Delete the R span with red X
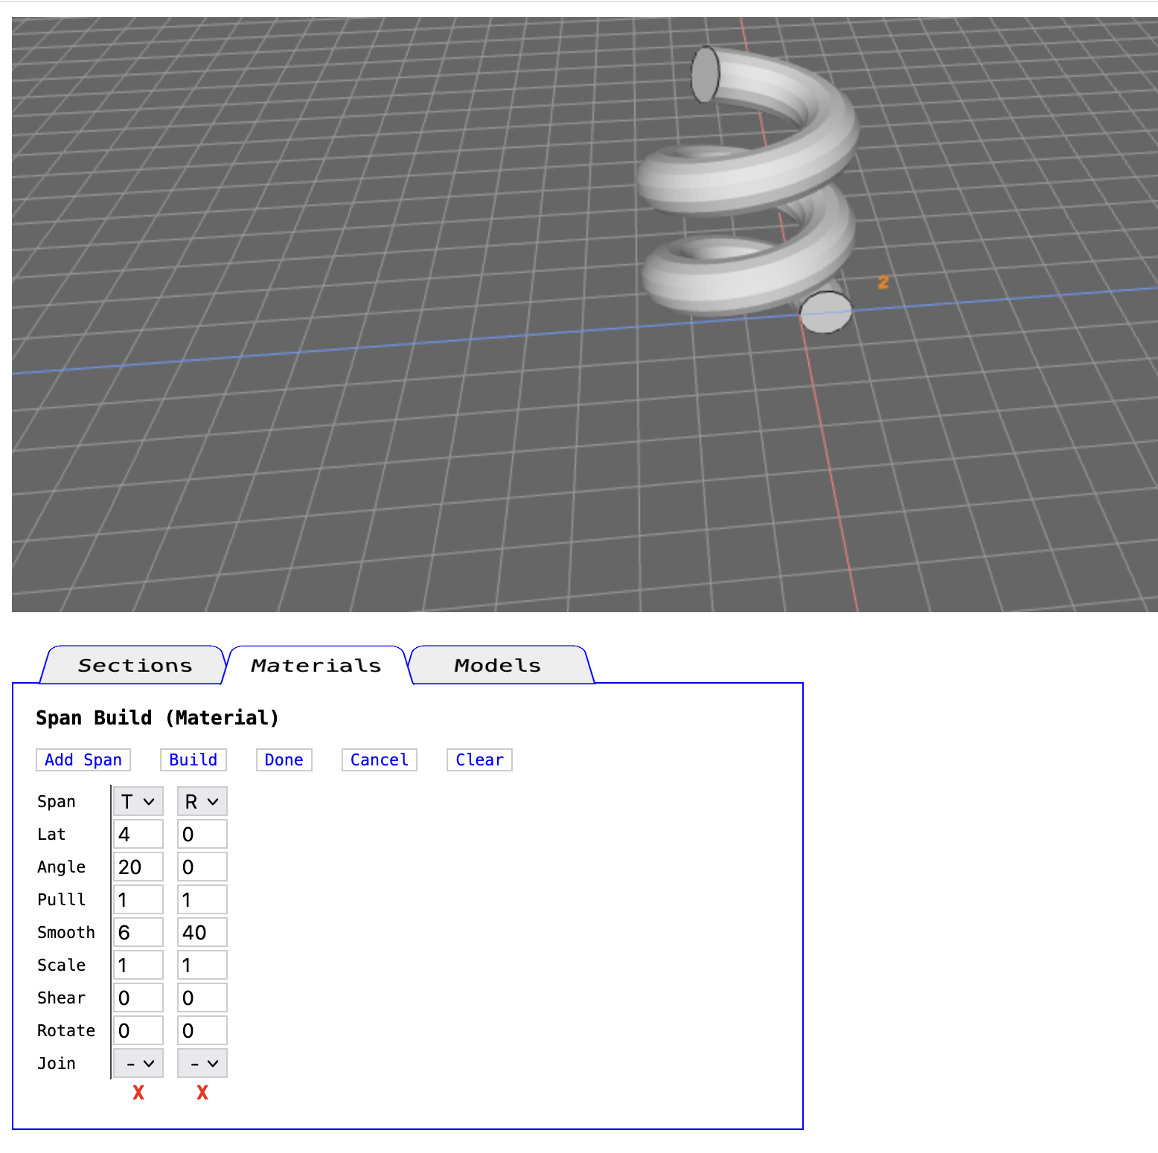 click(x=202, y=1092)
